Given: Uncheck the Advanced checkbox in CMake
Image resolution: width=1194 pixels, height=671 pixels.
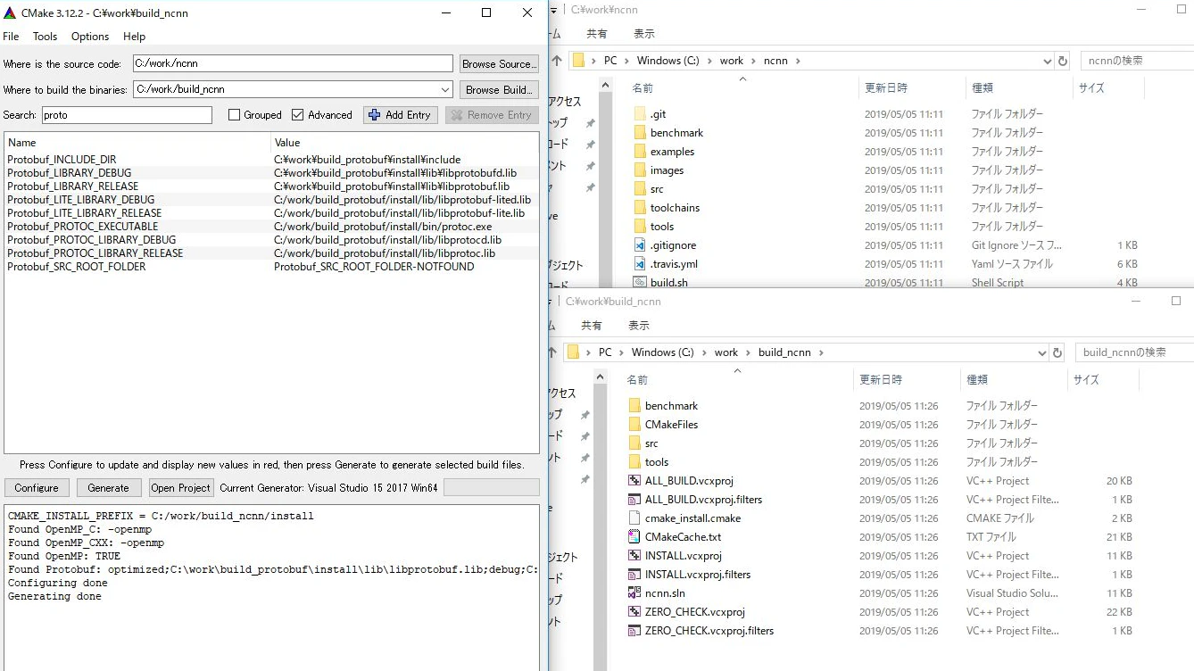Looking at the screenshot, I should 298,115.
